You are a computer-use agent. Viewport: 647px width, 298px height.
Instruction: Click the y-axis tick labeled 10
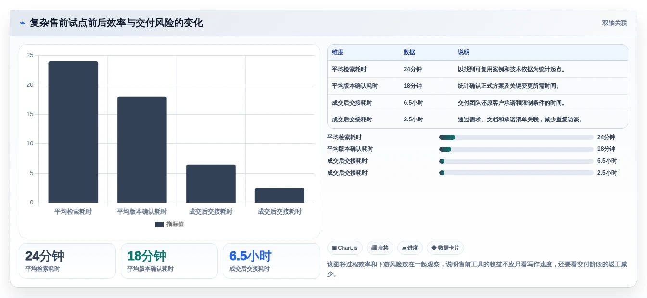pos(30,143)
